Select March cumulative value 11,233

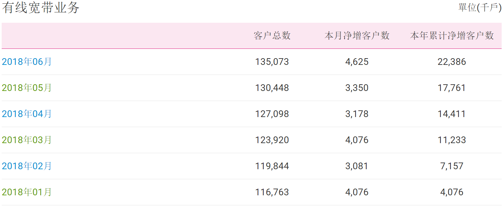click(452, 140)
